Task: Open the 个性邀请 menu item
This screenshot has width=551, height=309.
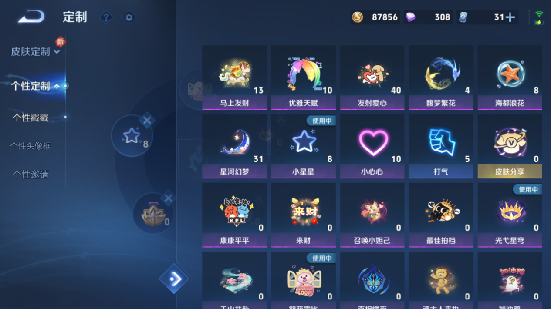Action: point(30,175)
